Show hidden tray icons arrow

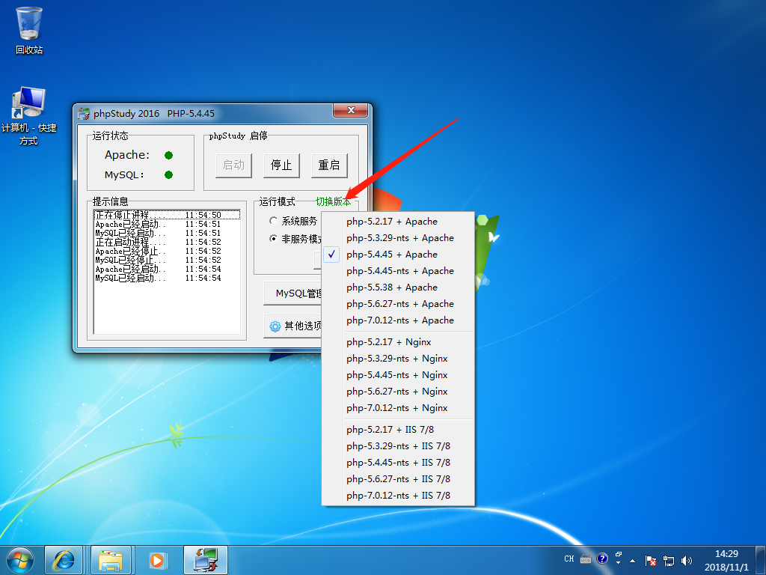[633, 560]
